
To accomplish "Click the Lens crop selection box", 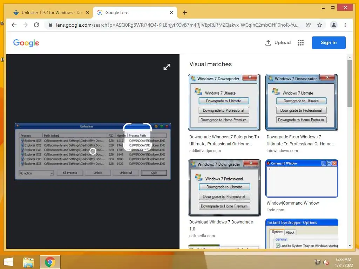I will point(137,137).
